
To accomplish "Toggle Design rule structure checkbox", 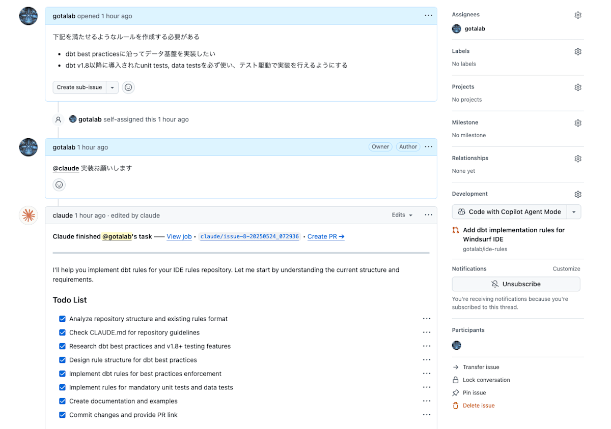I will 63,360.
